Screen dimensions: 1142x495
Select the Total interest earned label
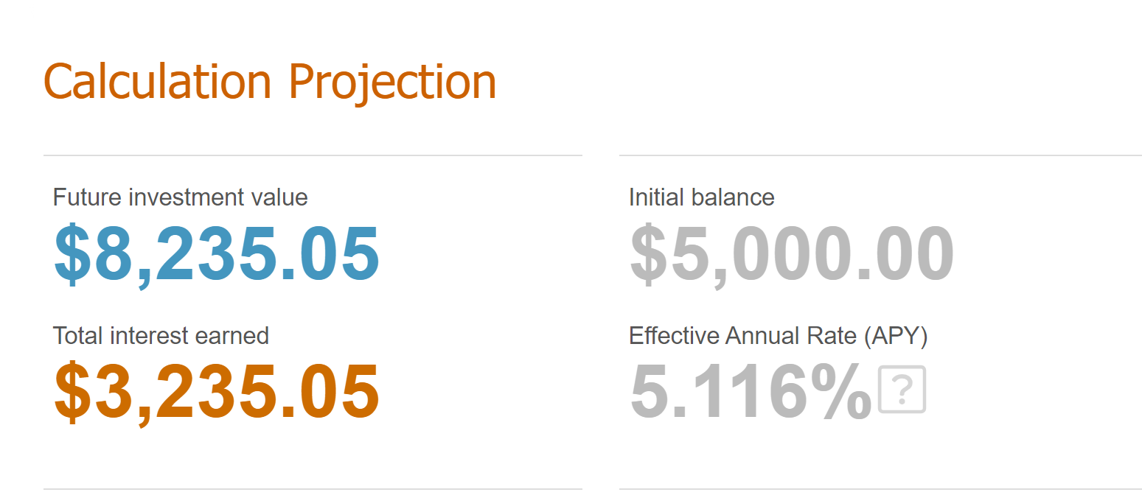[161, 336]
